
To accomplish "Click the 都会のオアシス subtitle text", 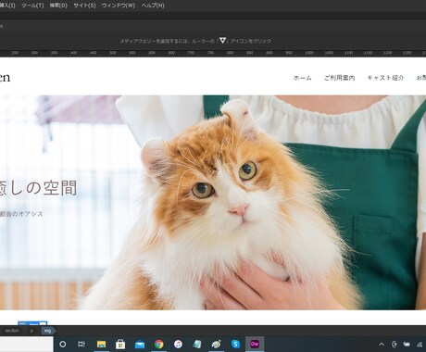I will coord(21,214).
